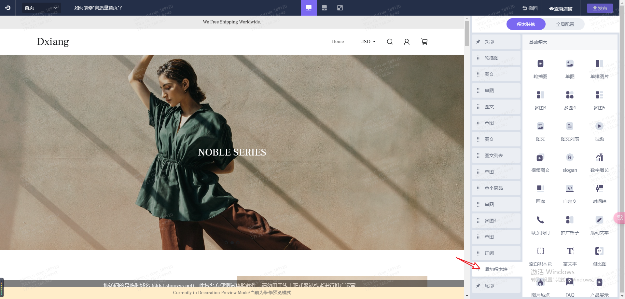Screen dimensions: 625x299
Task: Select the 图文列表 section in the block list
Action: click(x=496, y=156)
